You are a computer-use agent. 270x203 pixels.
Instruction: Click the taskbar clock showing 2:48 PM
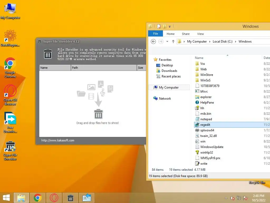(x=258, y=198)
